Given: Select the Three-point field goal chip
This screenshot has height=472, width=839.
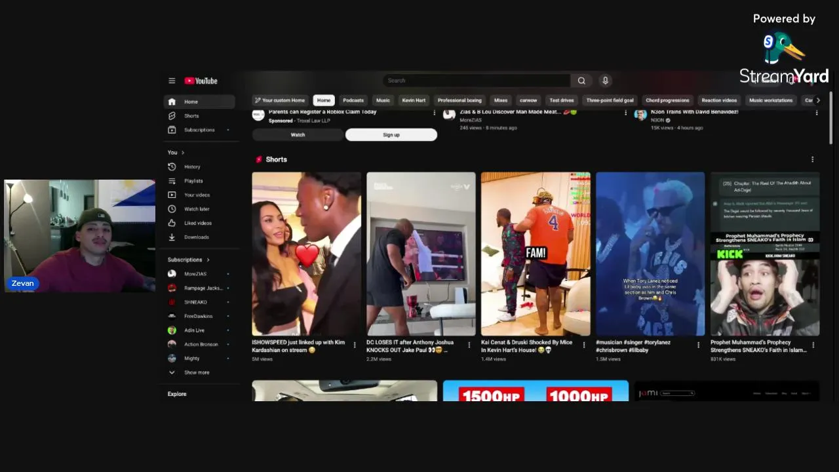Looking at the screenshot, I should point(610,100).
